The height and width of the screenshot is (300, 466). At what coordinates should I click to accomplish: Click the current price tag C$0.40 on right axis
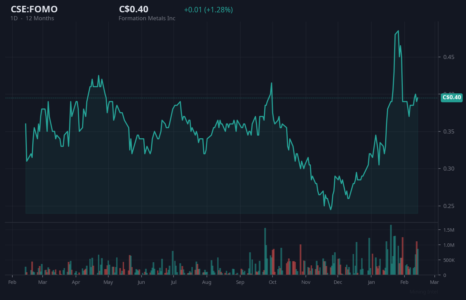[x=451, y=97]
